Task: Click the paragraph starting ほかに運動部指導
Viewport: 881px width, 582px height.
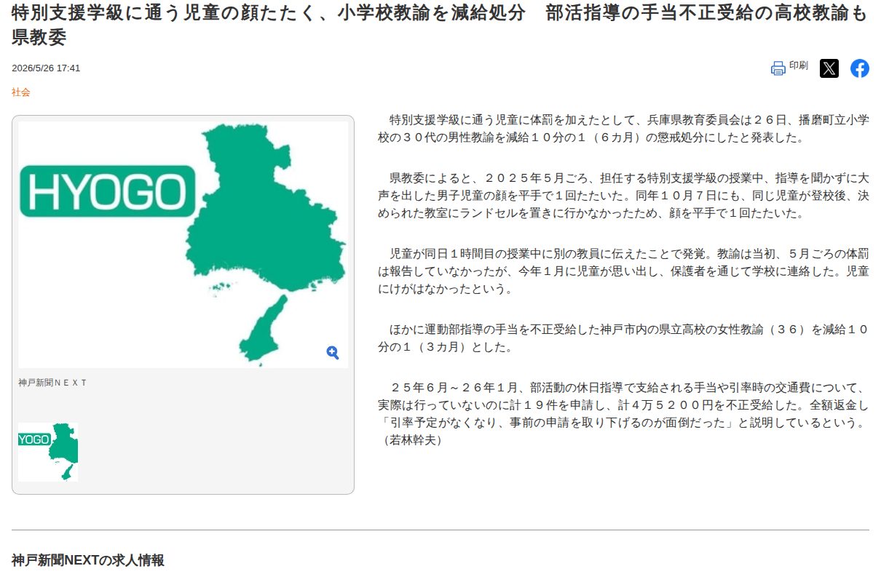Action: pos(623,339)
